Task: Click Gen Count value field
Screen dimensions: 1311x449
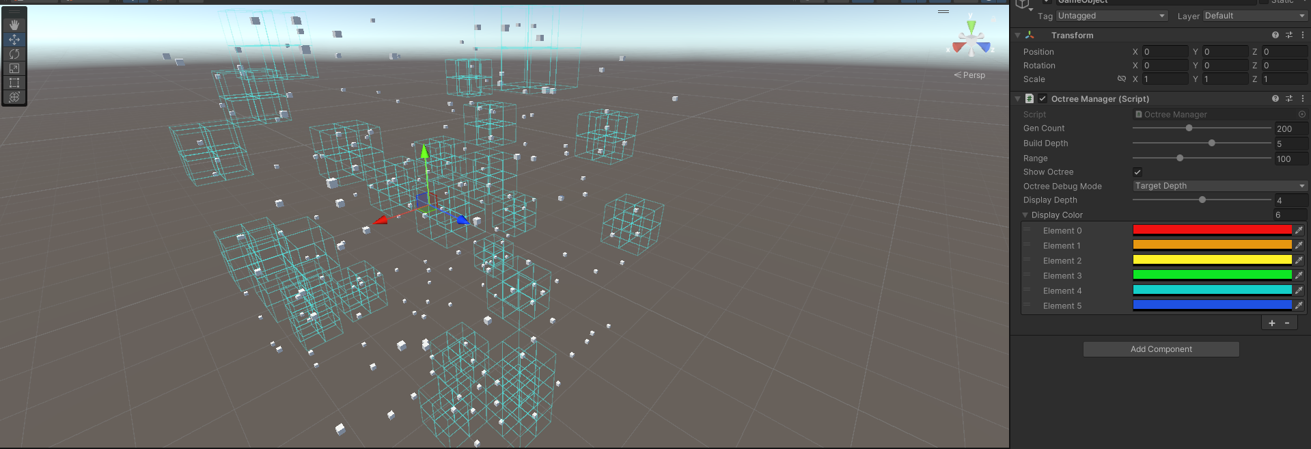Action: [x=1291, y=128]
